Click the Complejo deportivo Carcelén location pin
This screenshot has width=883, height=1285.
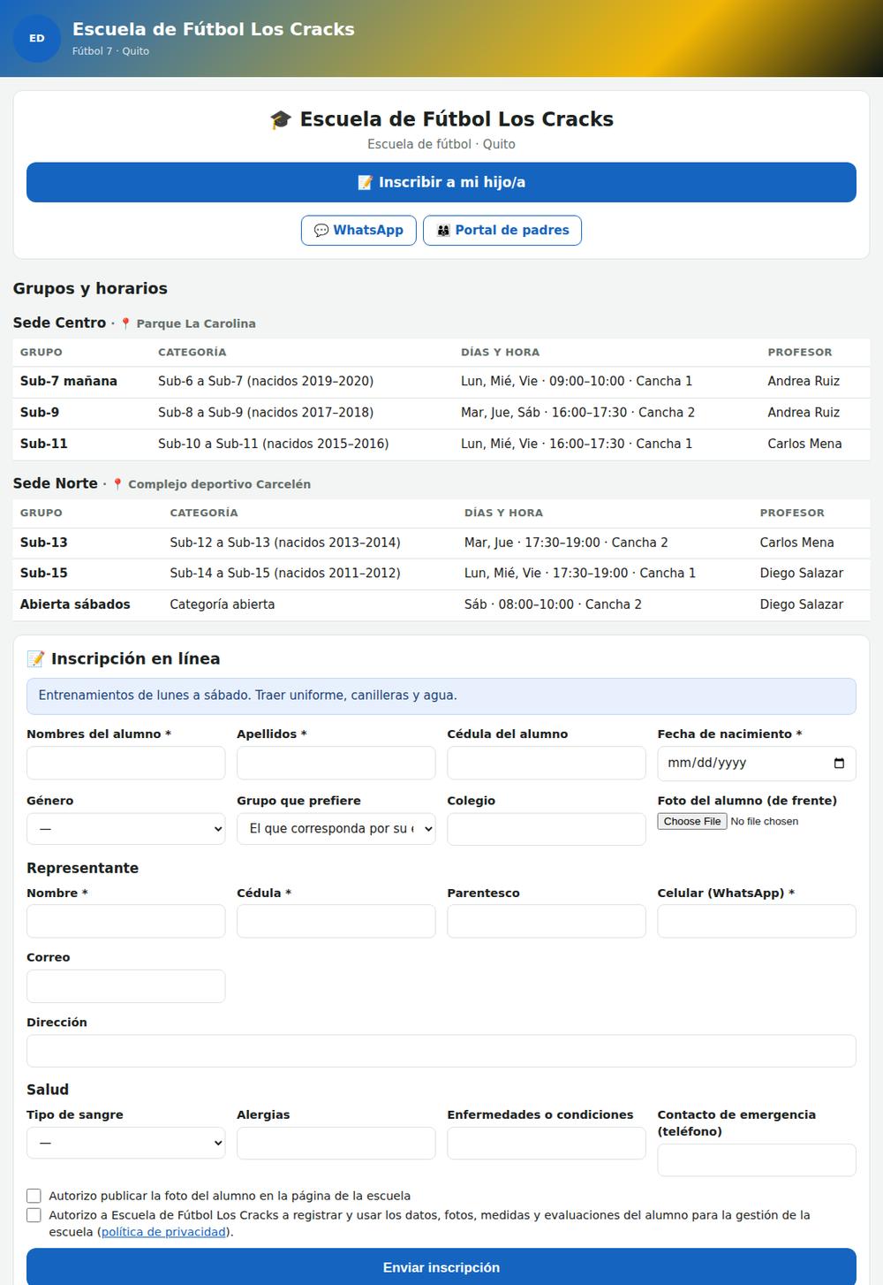click(117, 484)
